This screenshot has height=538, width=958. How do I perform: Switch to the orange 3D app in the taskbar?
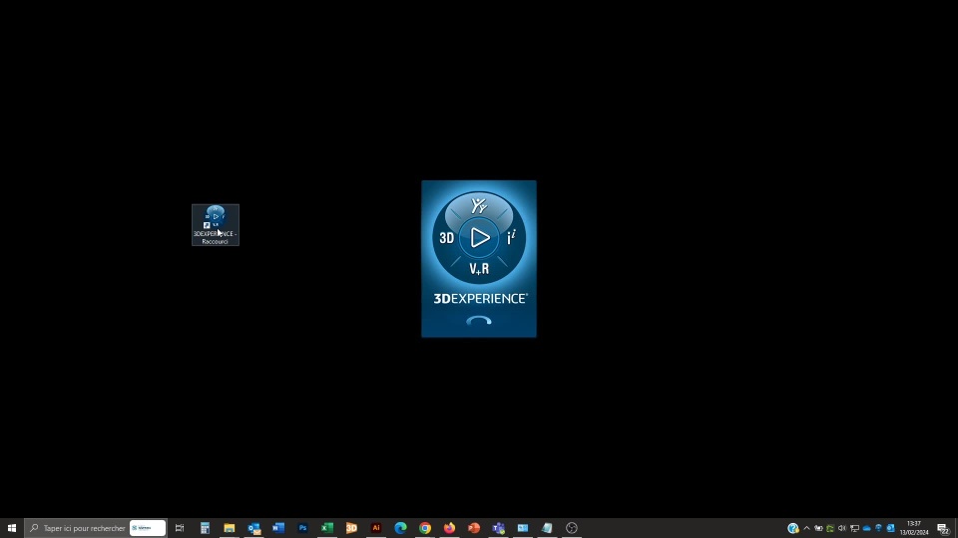point(352,528)
